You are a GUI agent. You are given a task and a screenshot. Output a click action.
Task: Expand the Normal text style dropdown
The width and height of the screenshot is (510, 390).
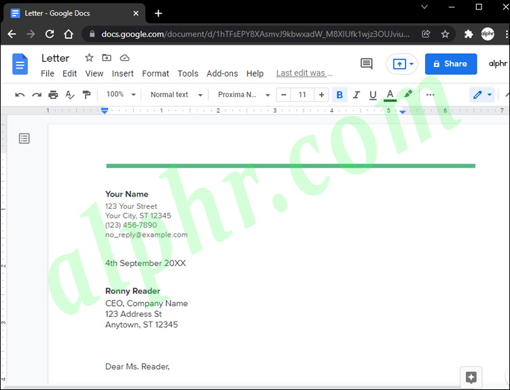pos(177,94)
